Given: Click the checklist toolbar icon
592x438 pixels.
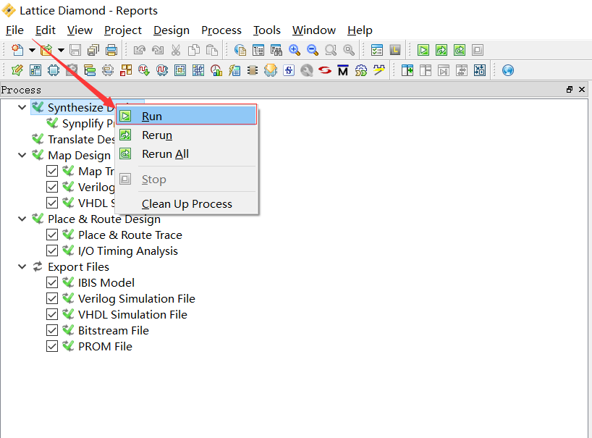Looking at the screenshot, I should click(x=377, y=50).
